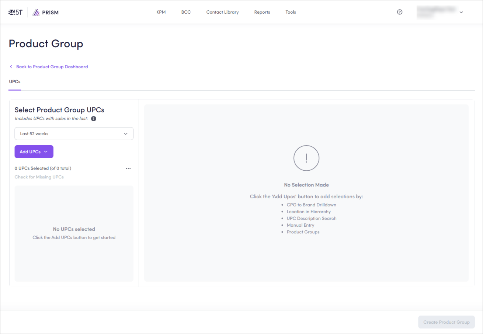Screen dimensions: 483x334
Task: Open the help question mark icon
Action: 400,12
